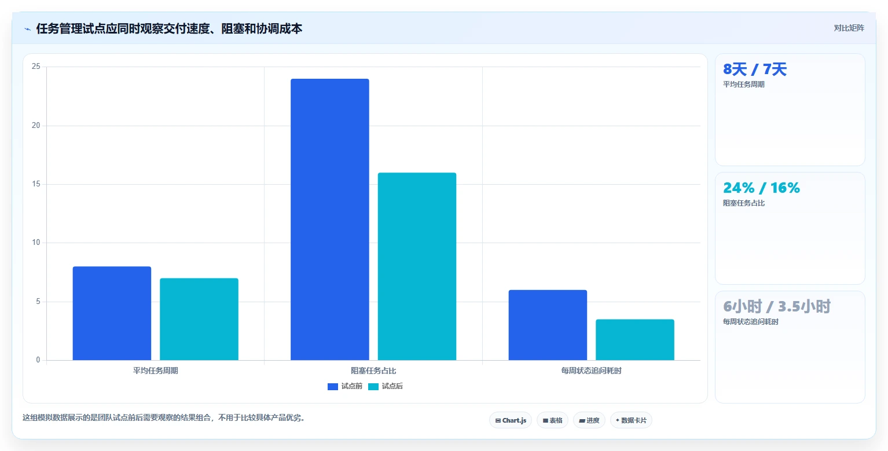Click the 平均任务周期 x-axis label
888x451 pixels.
tap(156, 371)
